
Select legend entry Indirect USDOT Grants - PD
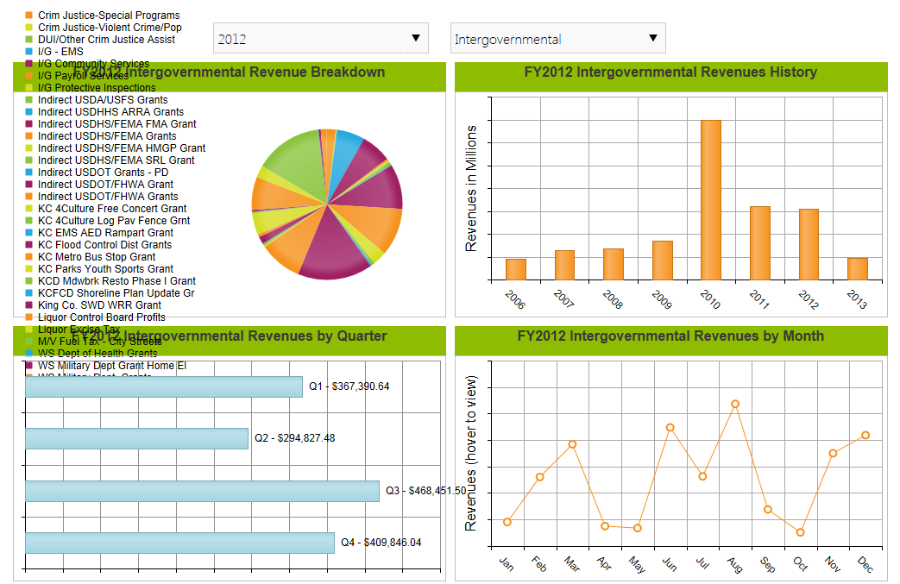[97, 173]
